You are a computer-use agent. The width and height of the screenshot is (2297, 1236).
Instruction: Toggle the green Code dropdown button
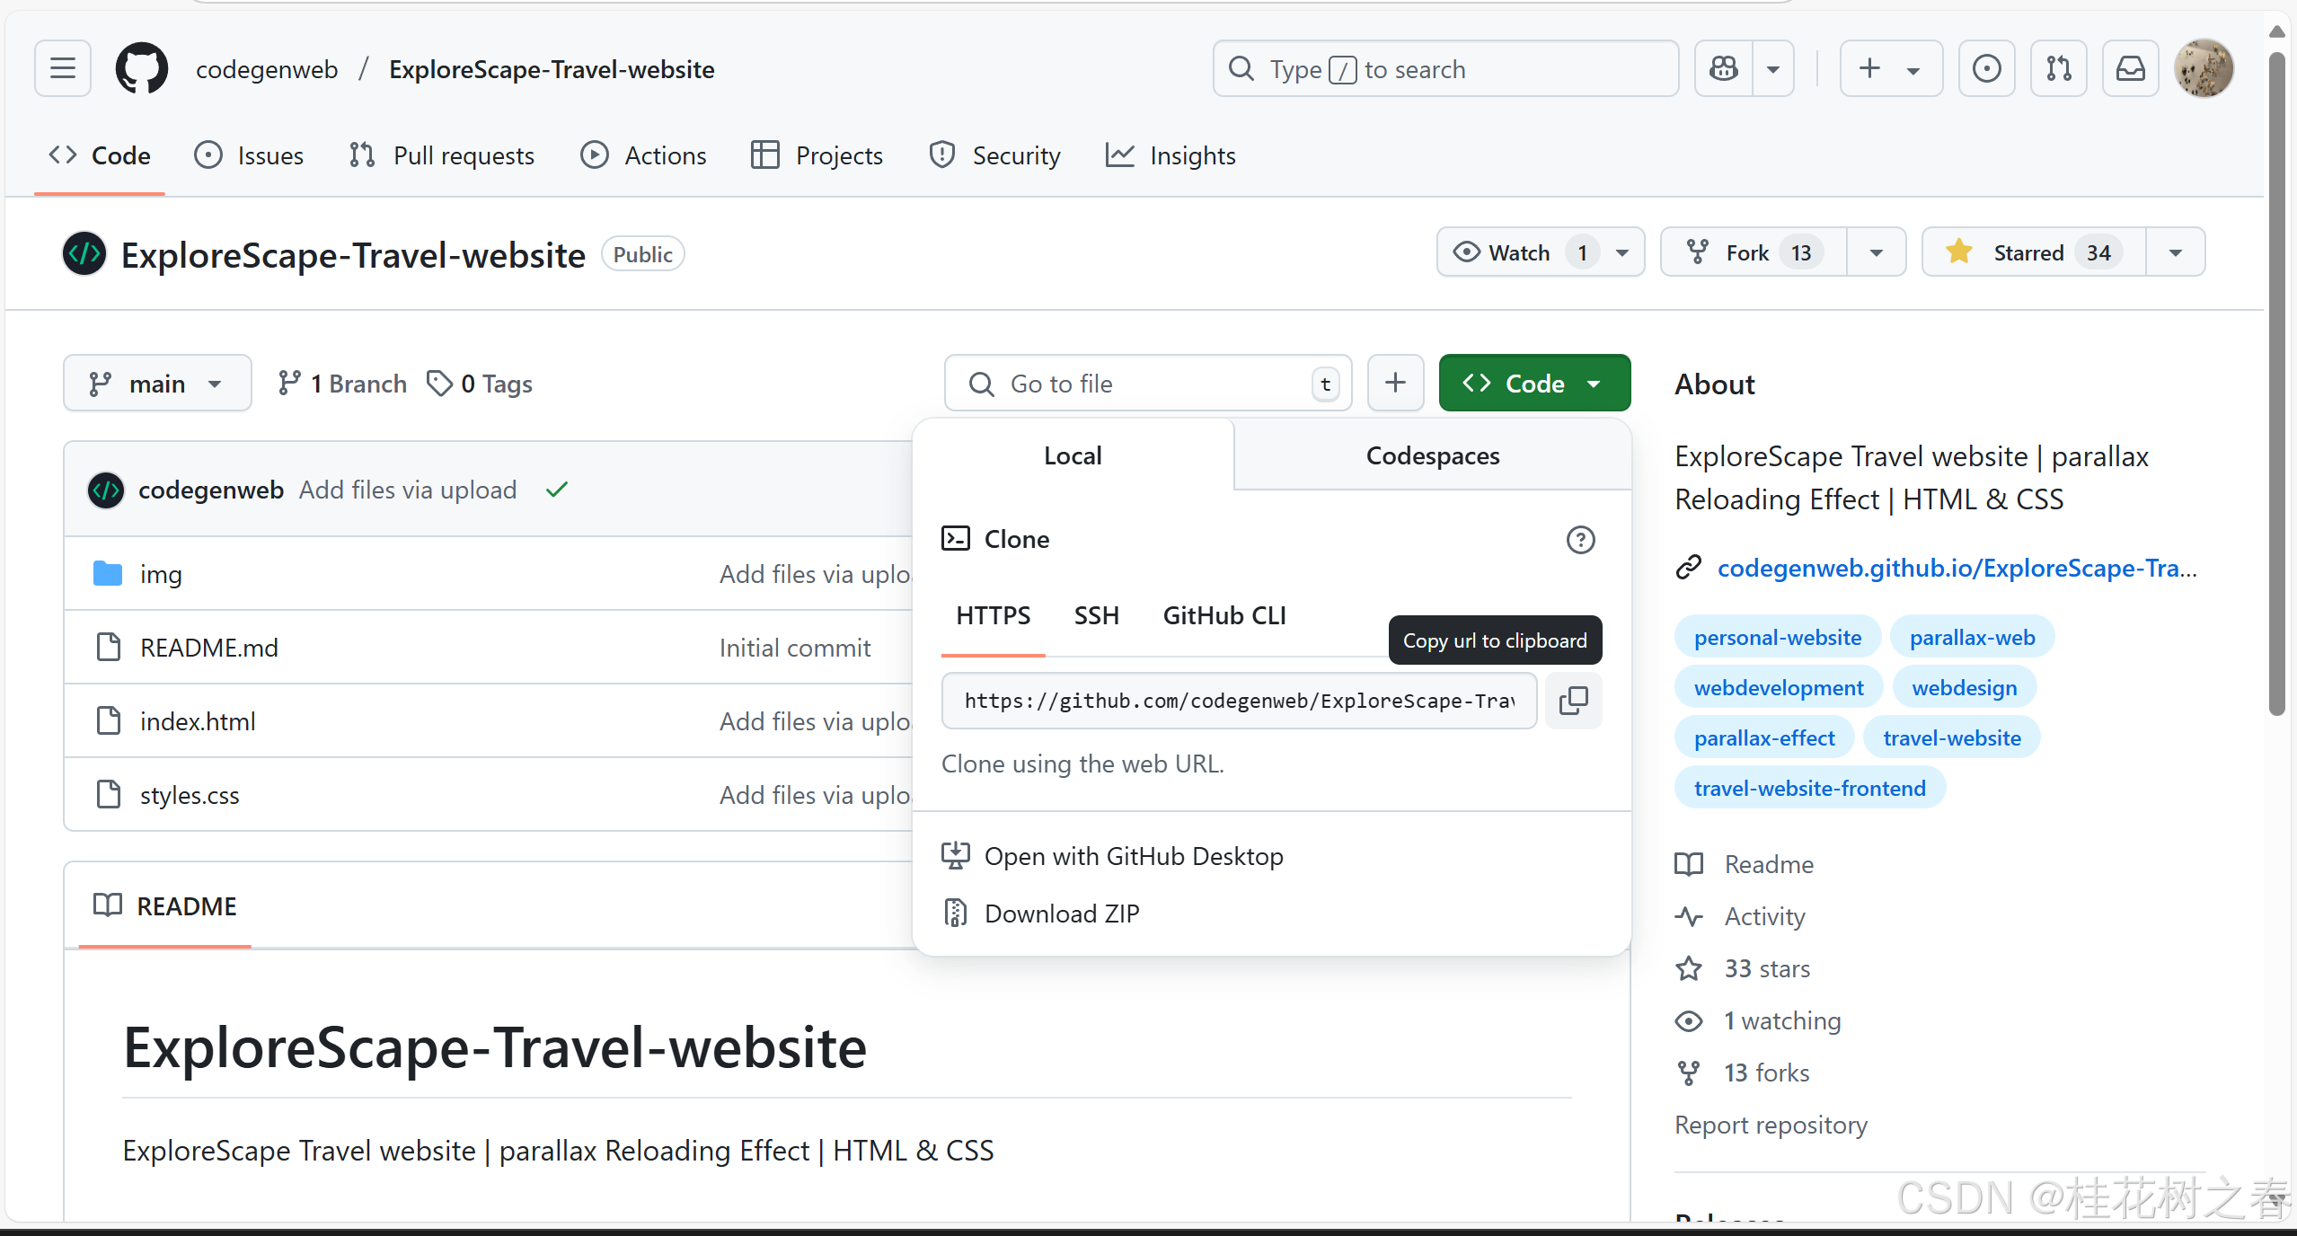(x=1534, y=384)
